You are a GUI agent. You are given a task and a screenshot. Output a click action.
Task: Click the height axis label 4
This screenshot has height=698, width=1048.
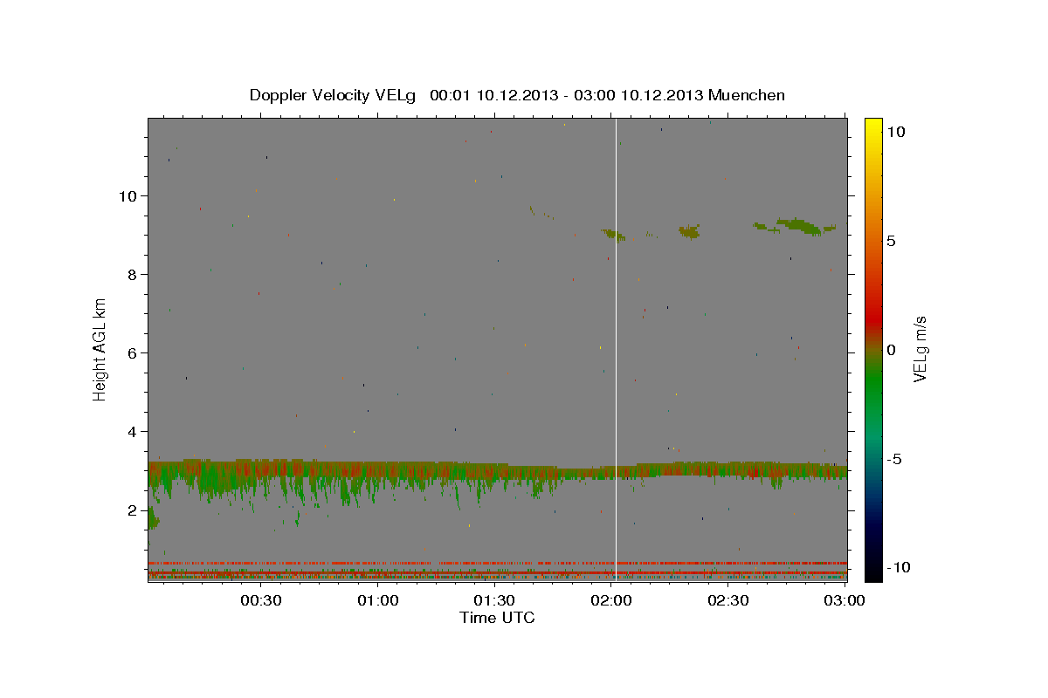[x=131, y=432]
